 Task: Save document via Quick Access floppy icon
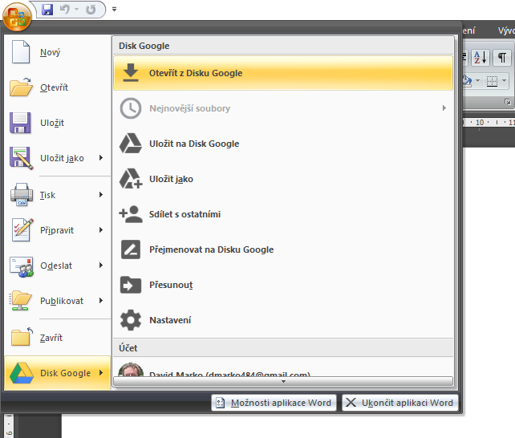tap(47, 10)
